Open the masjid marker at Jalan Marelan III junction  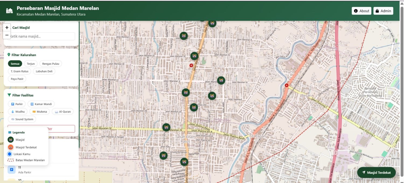point(194,56)
